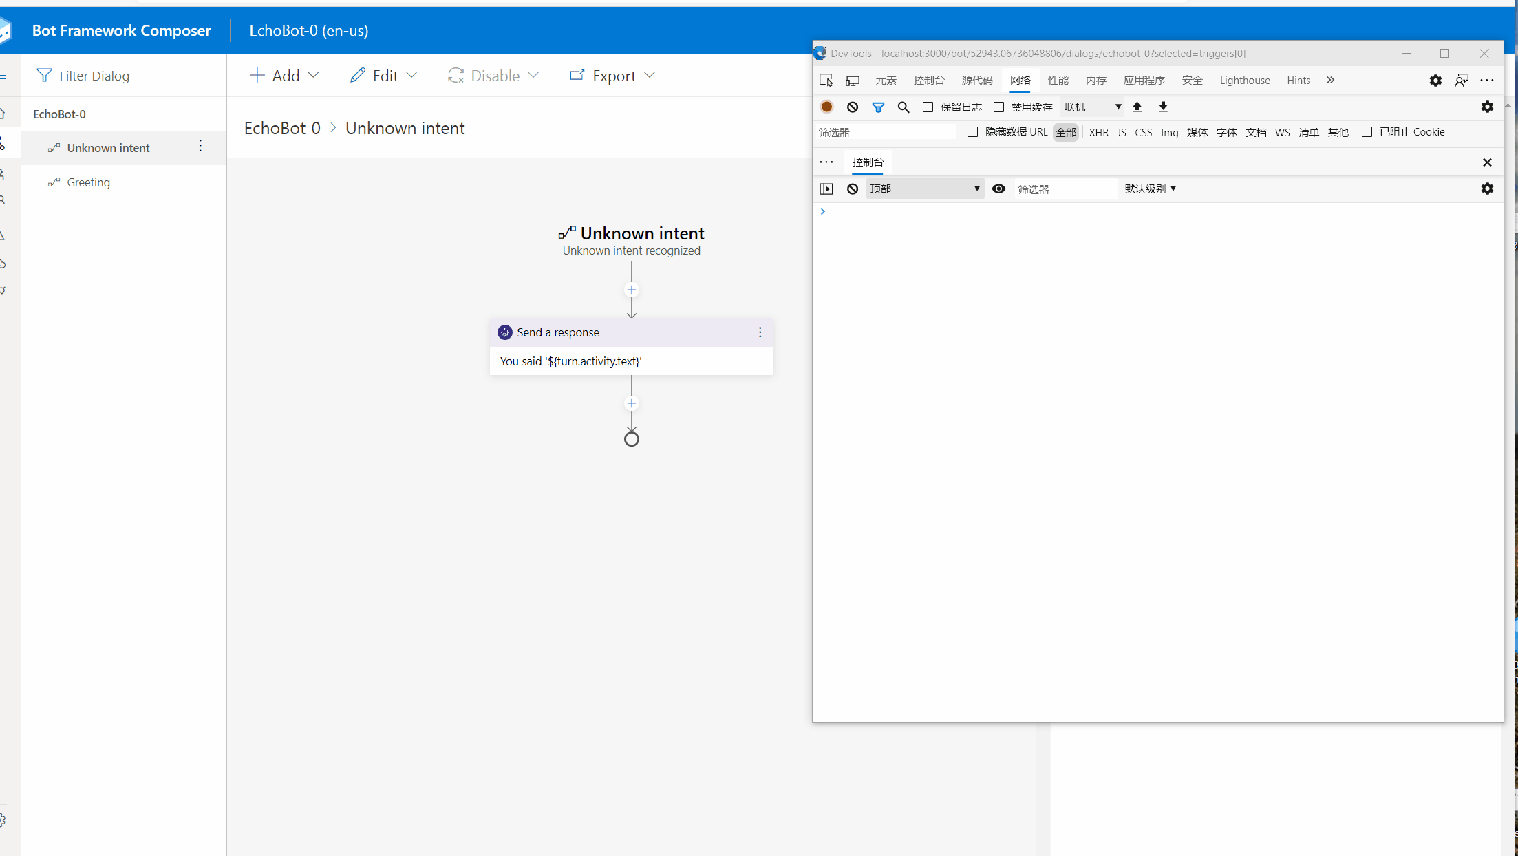Image resolution: width=1518 pixels, height=856 pixels.
Task: Import a HAR file
Action: 1137,107
